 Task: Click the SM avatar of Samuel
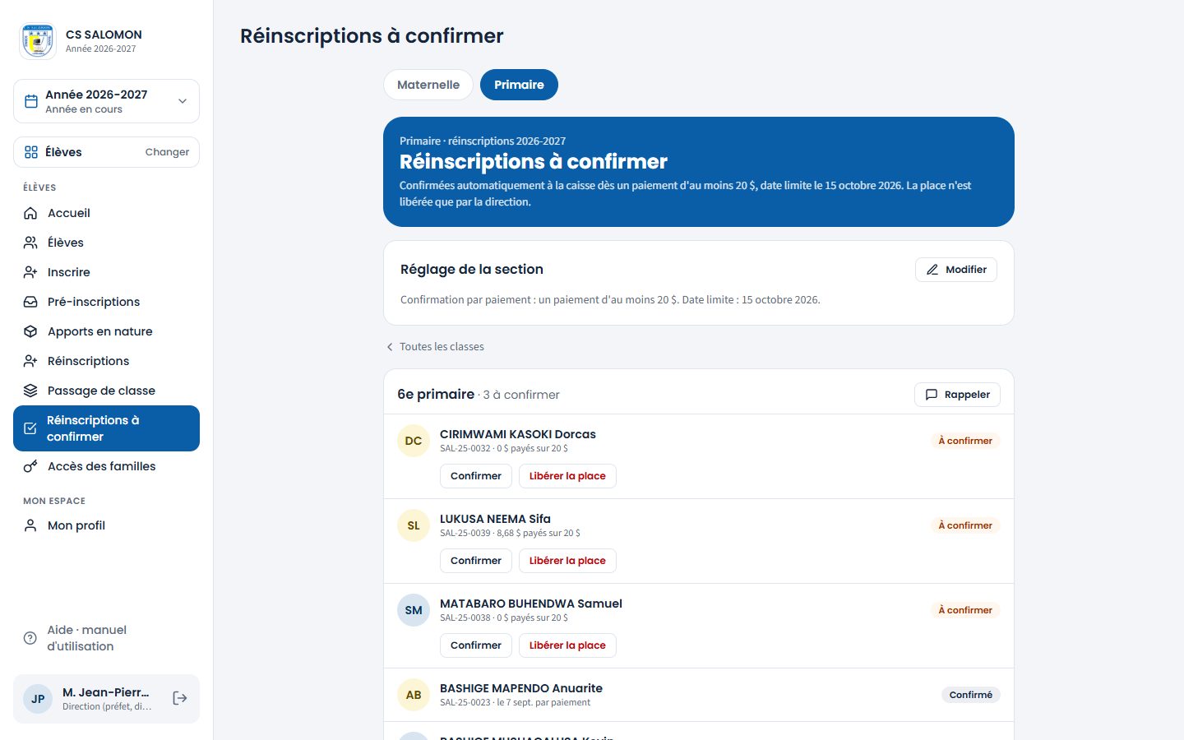point(414,610)
